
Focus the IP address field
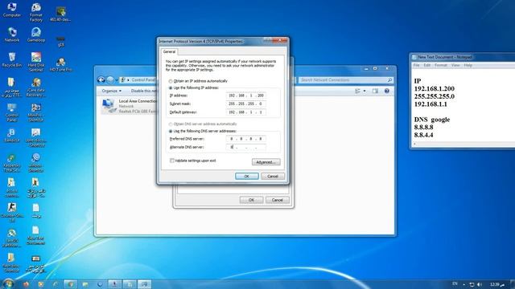click(246, 96)
